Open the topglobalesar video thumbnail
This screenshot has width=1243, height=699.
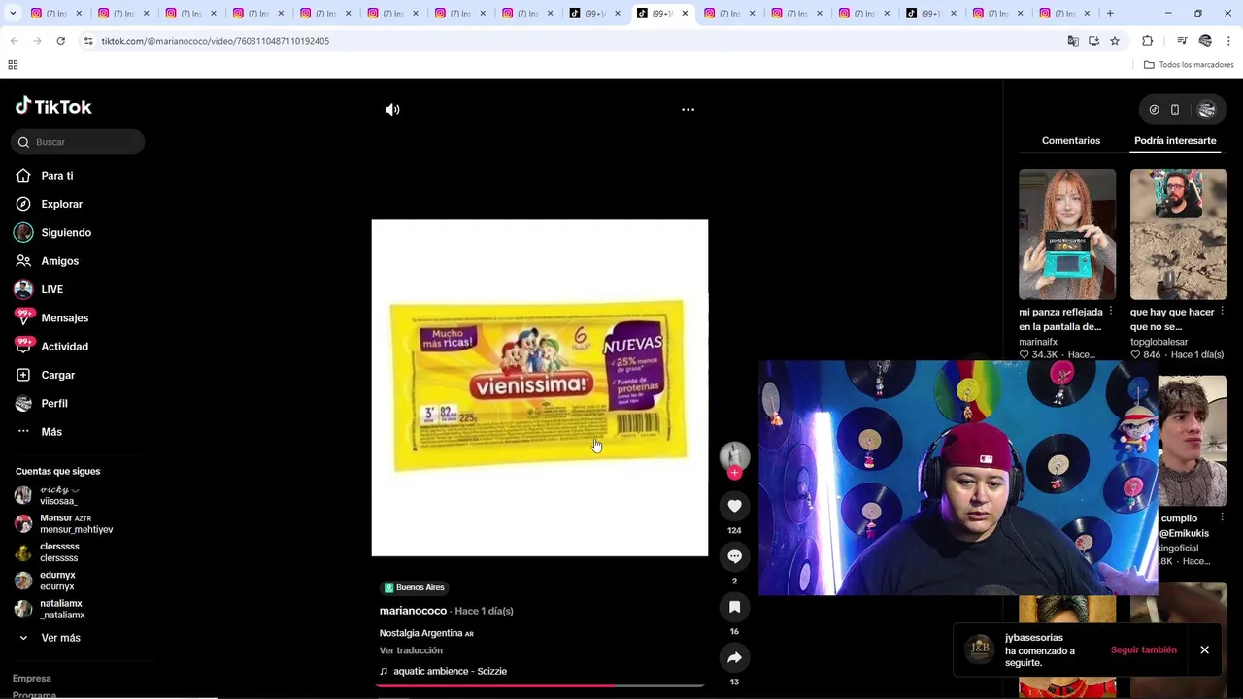click(1178, 234)
